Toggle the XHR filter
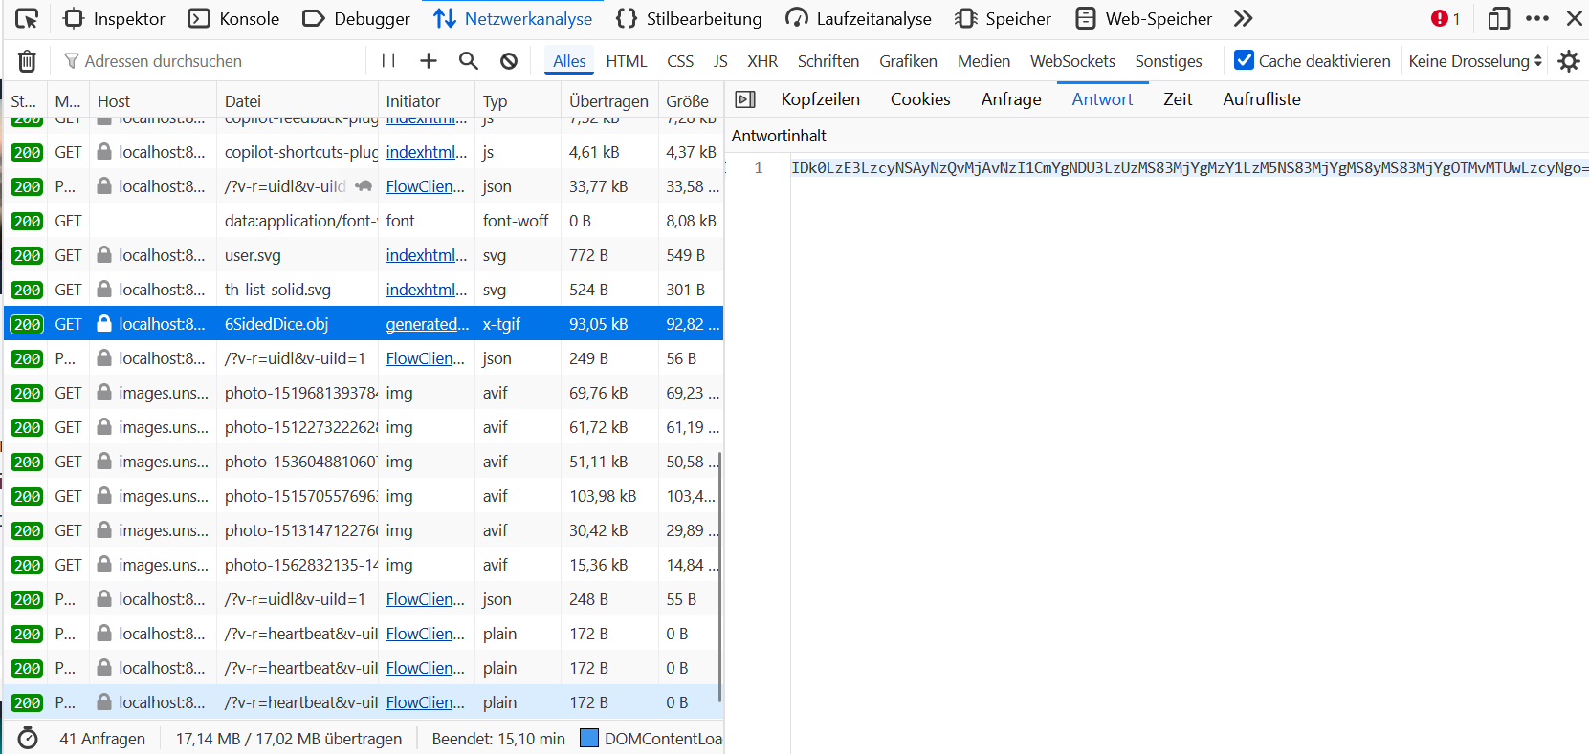Viewport: 1589px width, 754px height. [x=761, y=61]
